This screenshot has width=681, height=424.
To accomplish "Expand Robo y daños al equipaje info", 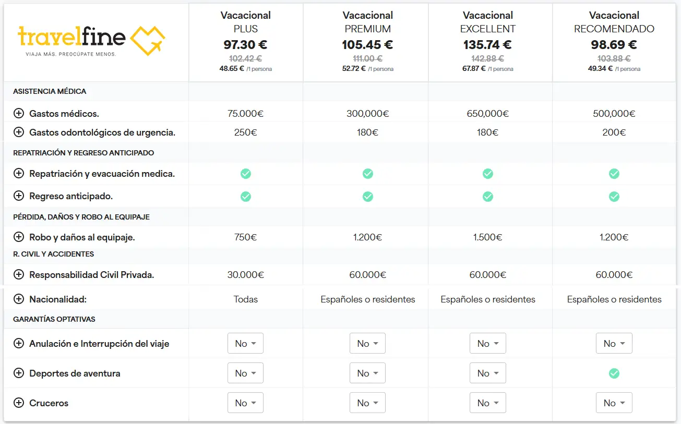I will (x=19, y=237).
